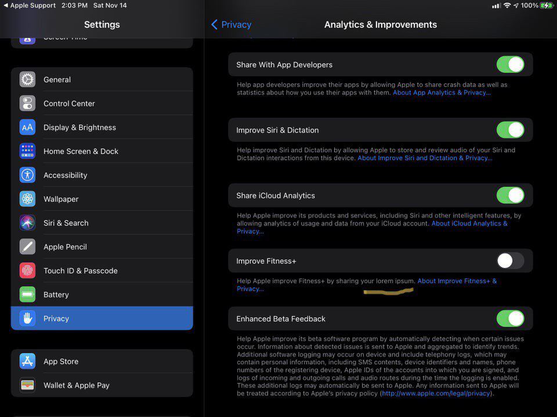The height and width of the screenshot is (417, 557).
Task: Open About Improve Siri and Dictation link
Action: click(425, 158)
